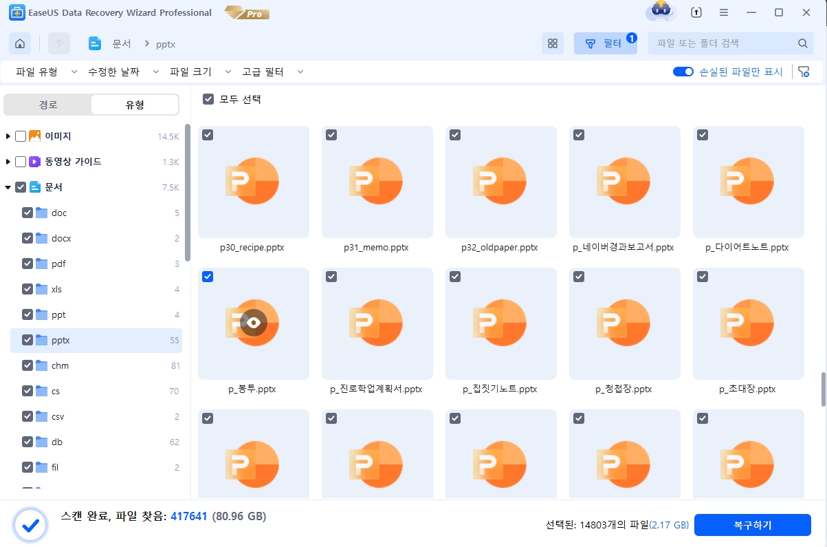
Task: Open the filter panel icon labeled 필터
Action: click(x=605, y=43)
